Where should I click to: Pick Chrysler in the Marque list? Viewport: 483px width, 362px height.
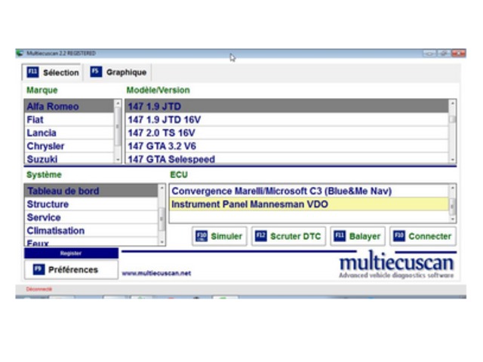click(69, 146)
